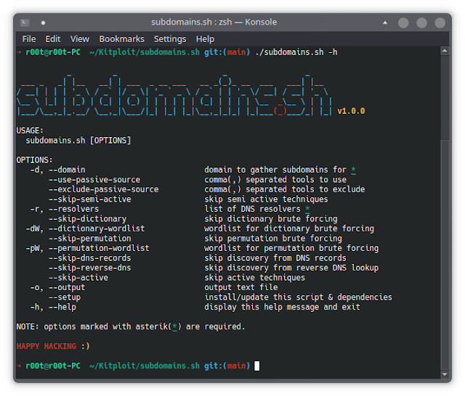Click "list of DNS resolvers" description

click(x=252, y=209)
